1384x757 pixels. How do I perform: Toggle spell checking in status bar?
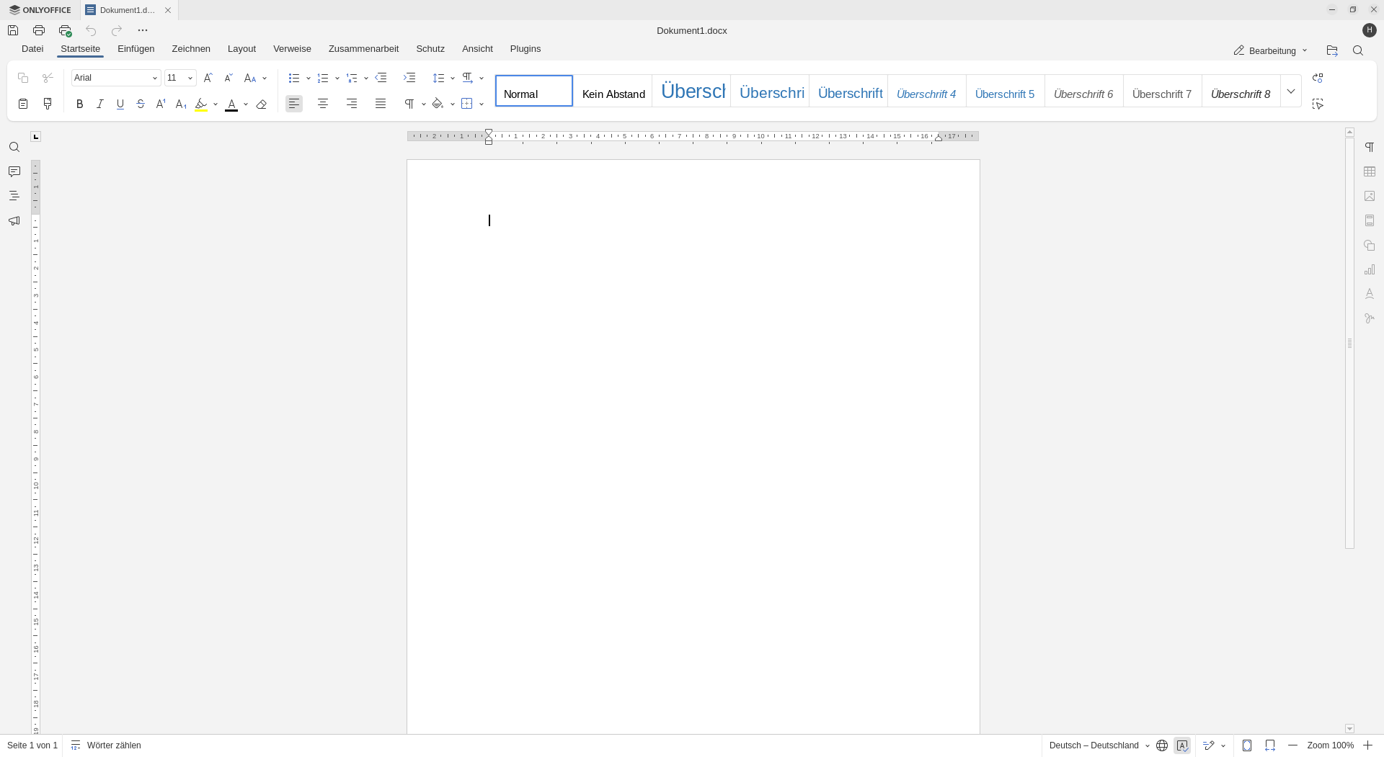1182,745
